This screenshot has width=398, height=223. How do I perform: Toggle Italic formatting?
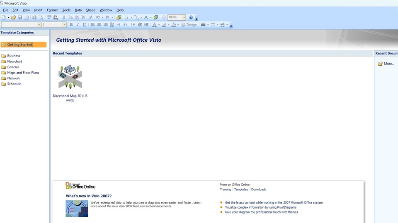78,25
